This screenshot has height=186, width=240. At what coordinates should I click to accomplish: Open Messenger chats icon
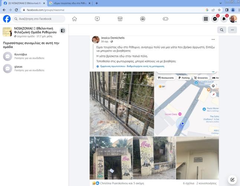[x=215, y=19]
